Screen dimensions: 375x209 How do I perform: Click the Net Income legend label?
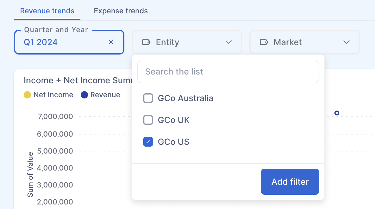coord(53,95)
